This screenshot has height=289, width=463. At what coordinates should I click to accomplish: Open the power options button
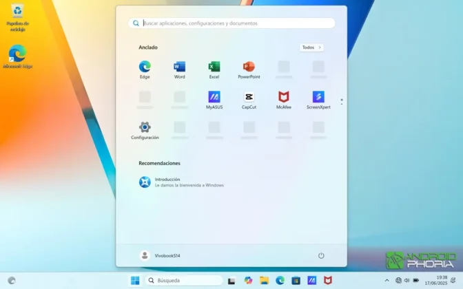(321, 256)
